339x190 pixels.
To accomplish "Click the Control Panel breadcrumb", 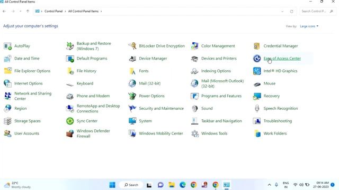I will [x=53, y=11].
